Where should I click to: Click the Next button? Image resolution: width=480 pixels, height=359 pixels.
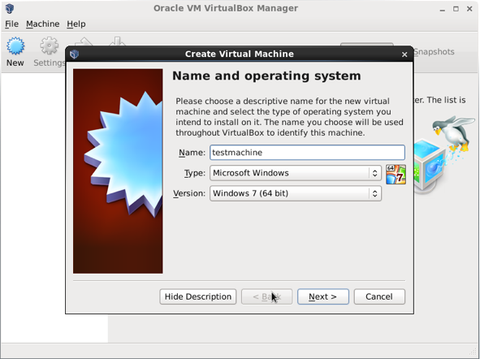323,296
